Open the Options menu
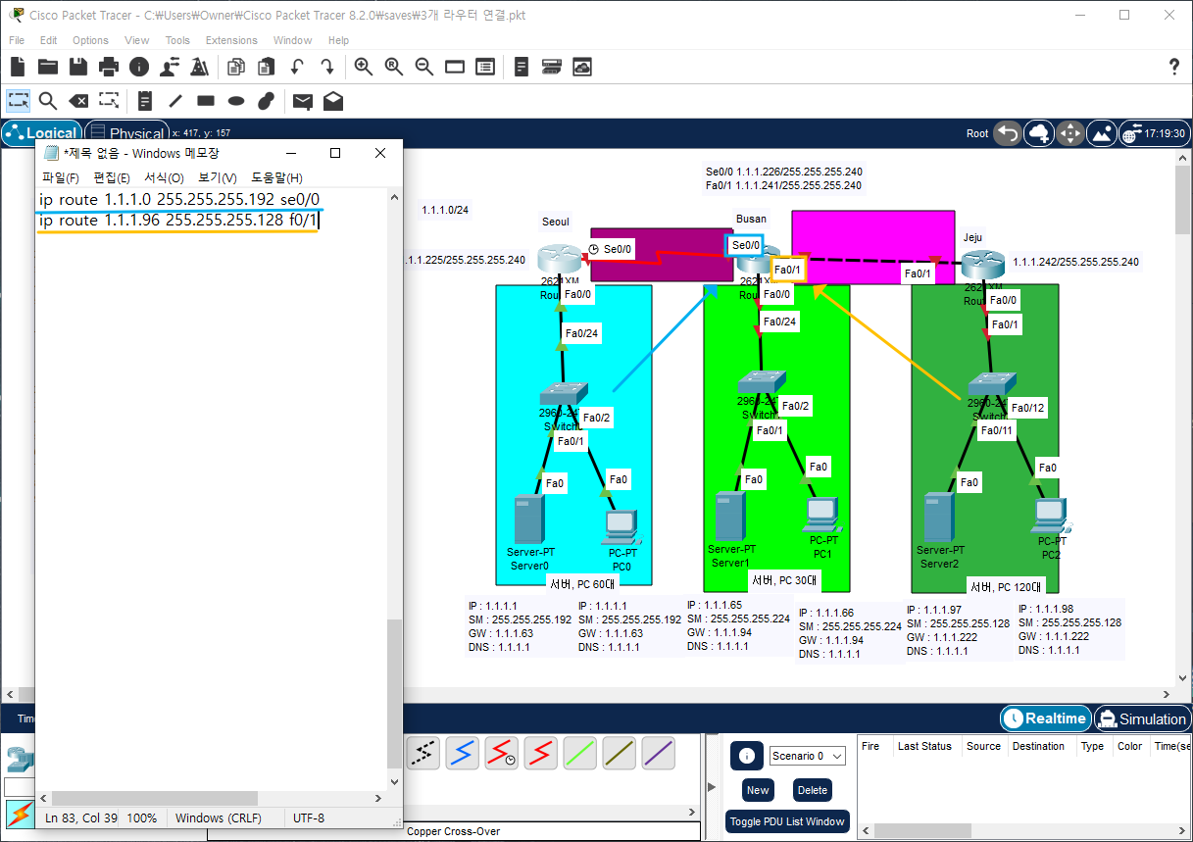1193x842 pixels. click(90, 40)
